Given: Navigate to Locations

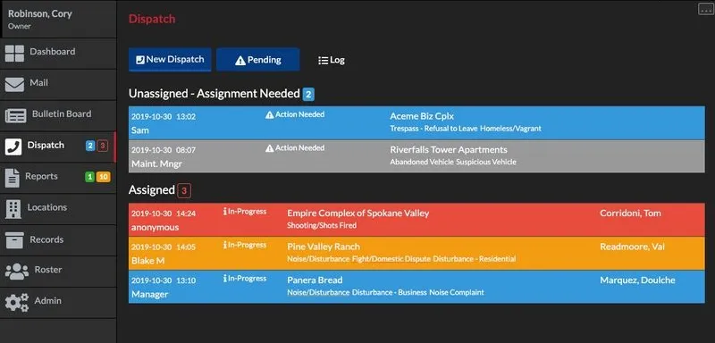Looking at the screenshot, I should 58,209.
